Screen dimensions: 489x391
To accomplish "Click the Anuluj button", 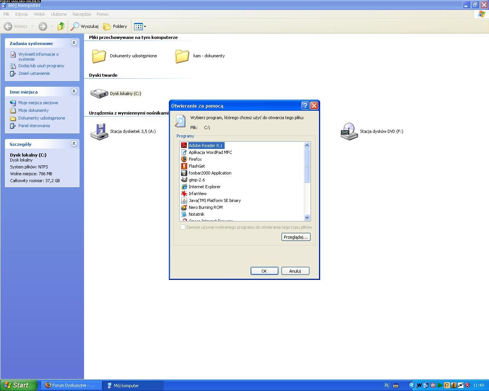I will click(295, 271).
